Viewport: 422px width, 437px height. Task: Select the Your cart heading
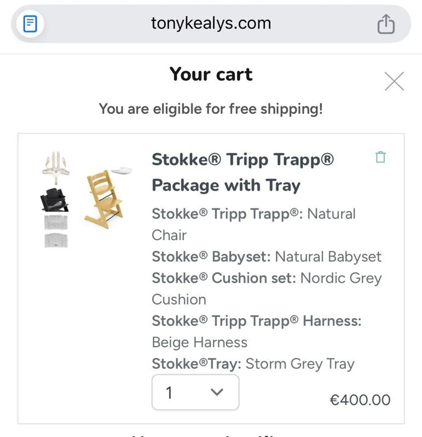click(x=211, y=74)
